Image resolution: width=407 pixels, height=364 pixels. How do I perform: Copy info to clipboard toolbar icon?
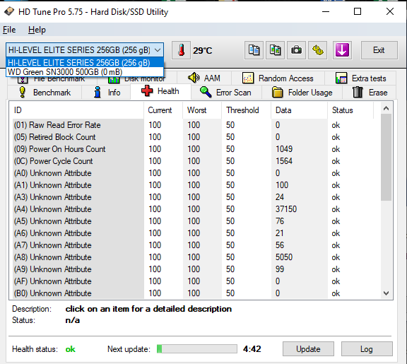coord(254,50)
